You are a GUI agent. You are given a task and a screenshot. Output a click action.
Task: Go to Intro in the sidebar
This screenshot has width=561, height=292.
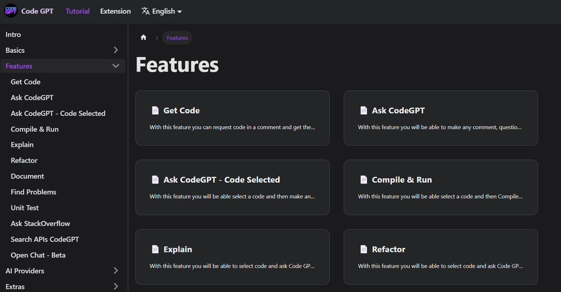tap(13, 35)
